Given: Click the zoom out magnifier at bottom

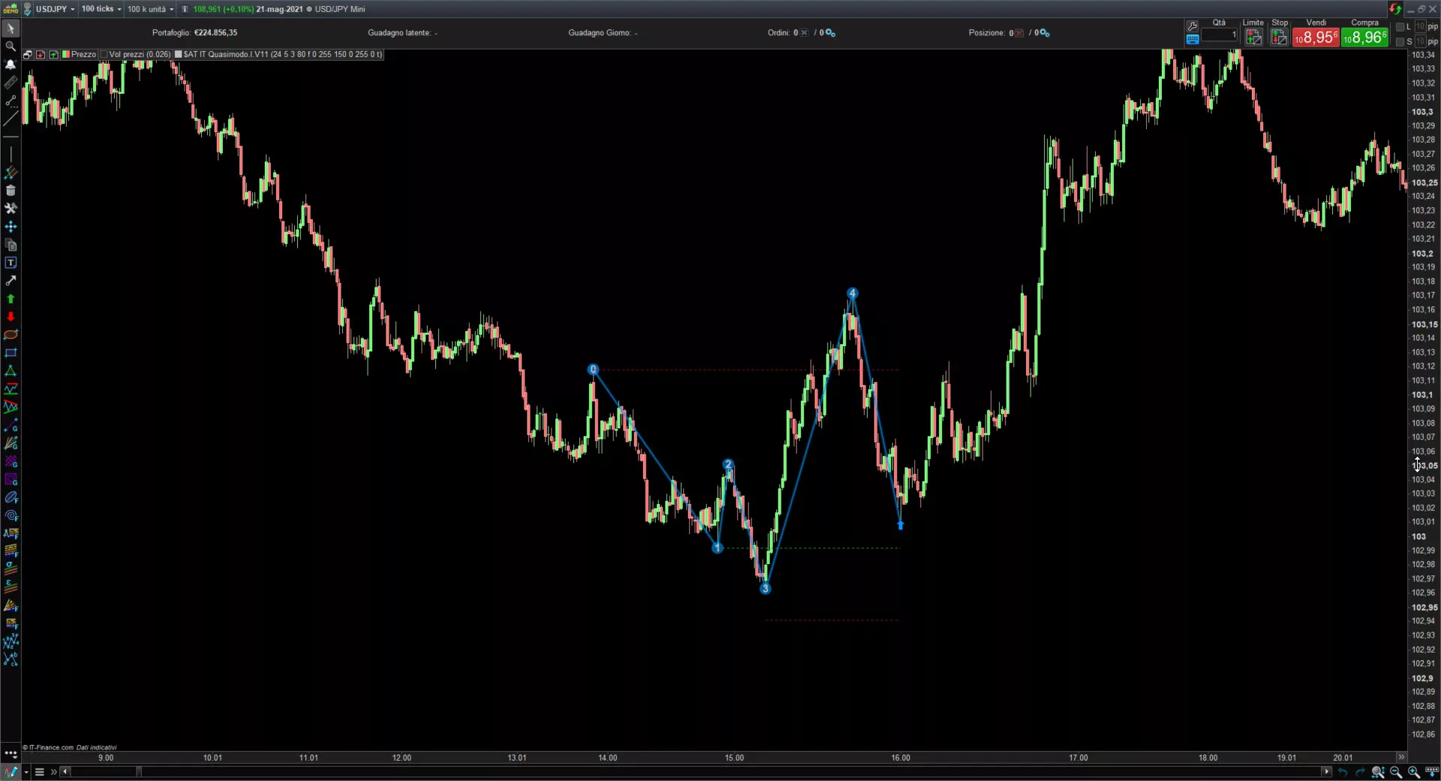Looking at the screenshot, I should click(1396, 772).
